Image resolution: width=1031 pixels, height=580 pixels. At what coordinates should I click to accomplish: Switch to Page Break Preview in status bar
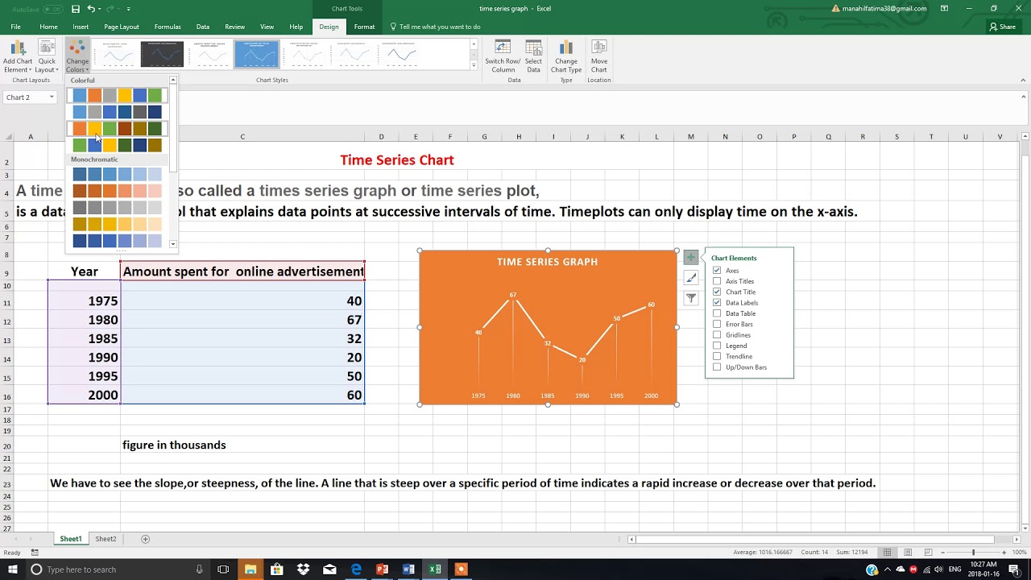pyautogui.click(x=930, y=552)
